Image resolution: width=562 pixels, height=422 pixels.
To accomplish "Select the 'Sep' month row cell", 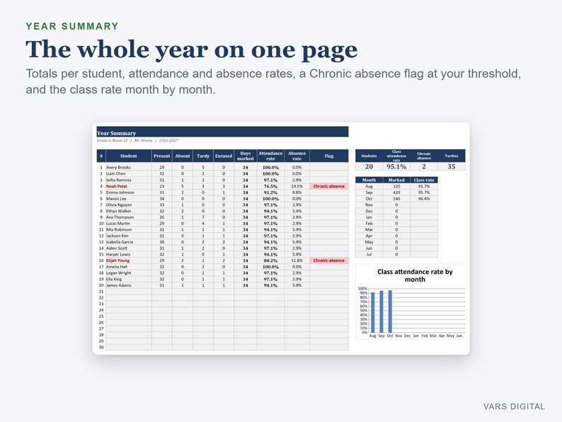I will [369, 192].
